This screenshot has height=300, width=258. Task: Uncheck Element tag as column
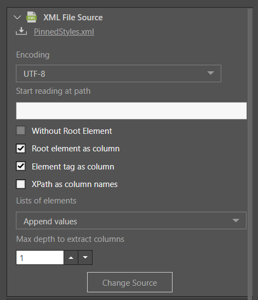[x=21, y=166]
